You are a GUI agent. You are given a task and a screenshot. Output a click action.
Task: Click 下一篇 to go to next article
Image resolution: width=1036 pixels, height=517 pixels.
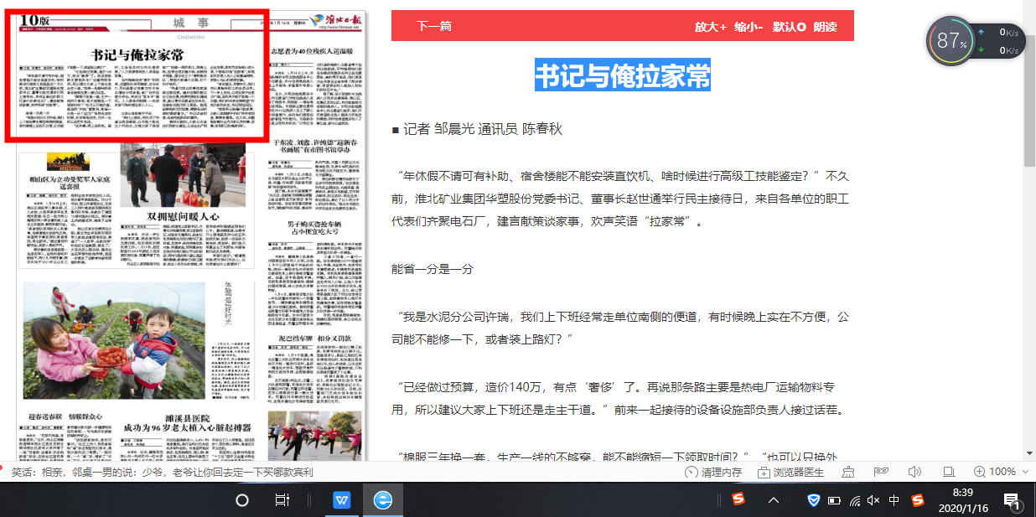434,26
